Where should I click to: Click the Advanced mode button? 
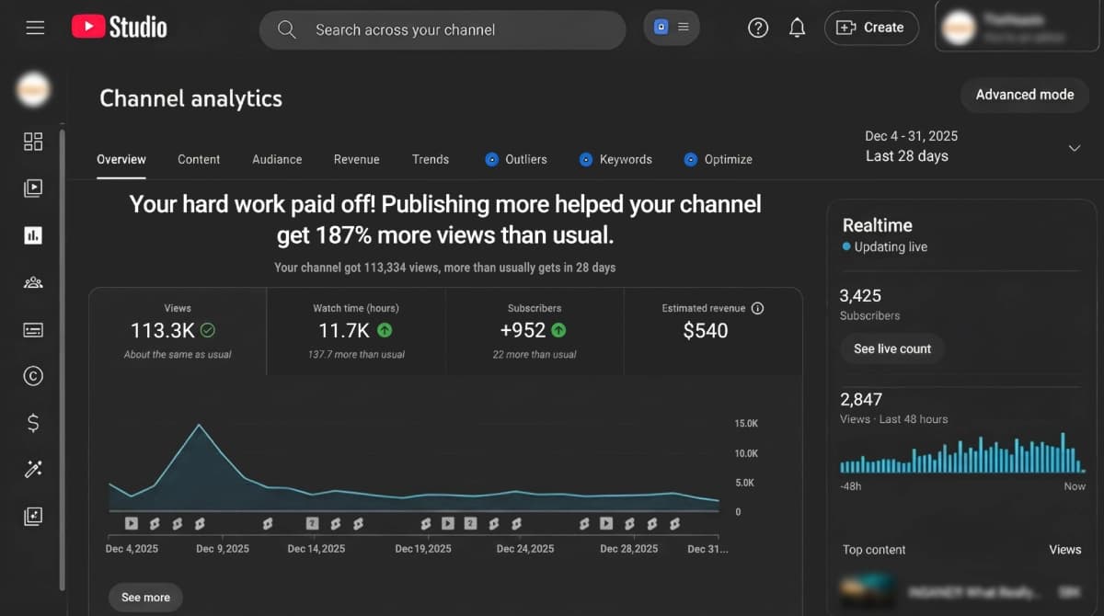pyautogui.click(x=1024, y=95)
